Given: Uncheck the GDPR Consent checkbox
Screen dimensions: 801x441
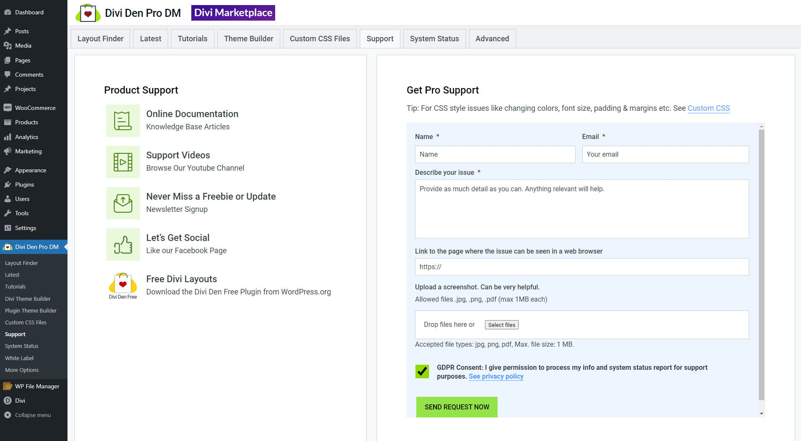Looking at the screenshot, I should pyautogui.click(x=422, y=372).
